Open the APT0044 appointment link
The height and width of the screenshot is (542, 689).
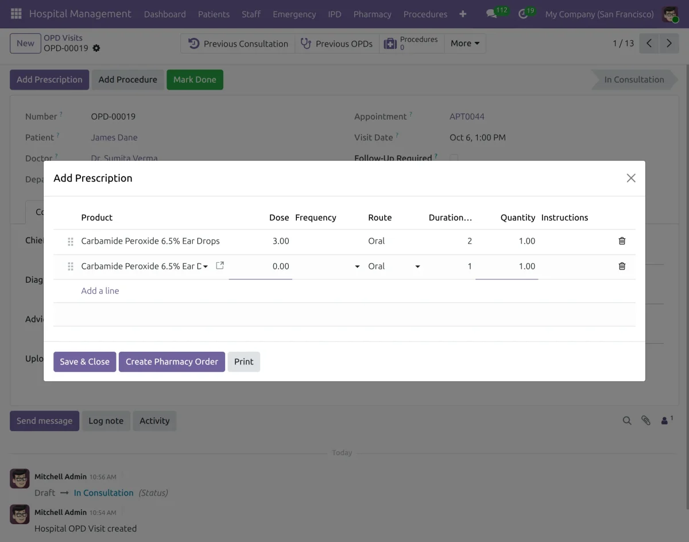(467, 117)
